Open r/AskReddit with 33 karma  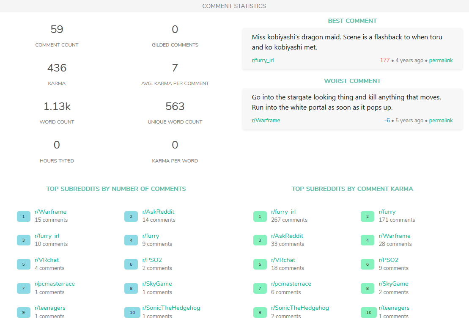287,236
